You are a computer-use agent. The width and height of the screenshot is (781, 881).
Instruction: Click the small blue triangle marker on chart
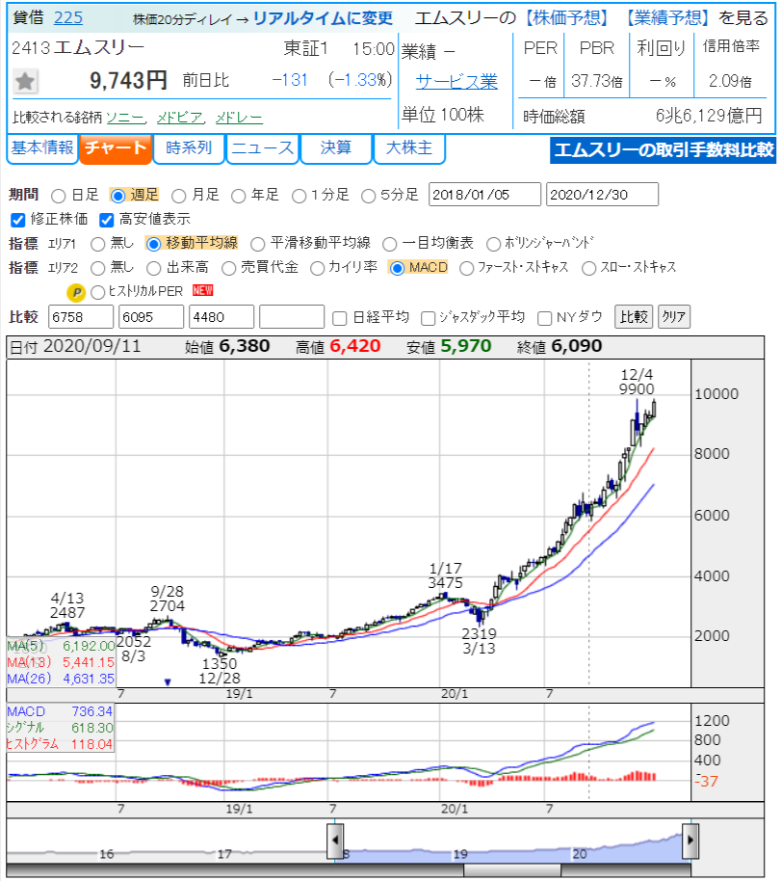click(x=168, y=682)
